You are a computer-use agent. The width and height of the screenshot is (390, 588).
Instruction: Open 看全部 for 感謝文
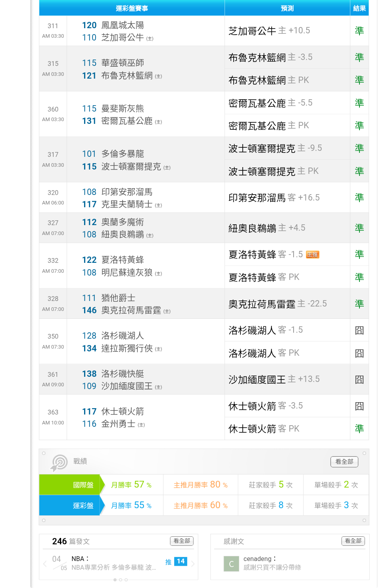(x=353, y=541)
